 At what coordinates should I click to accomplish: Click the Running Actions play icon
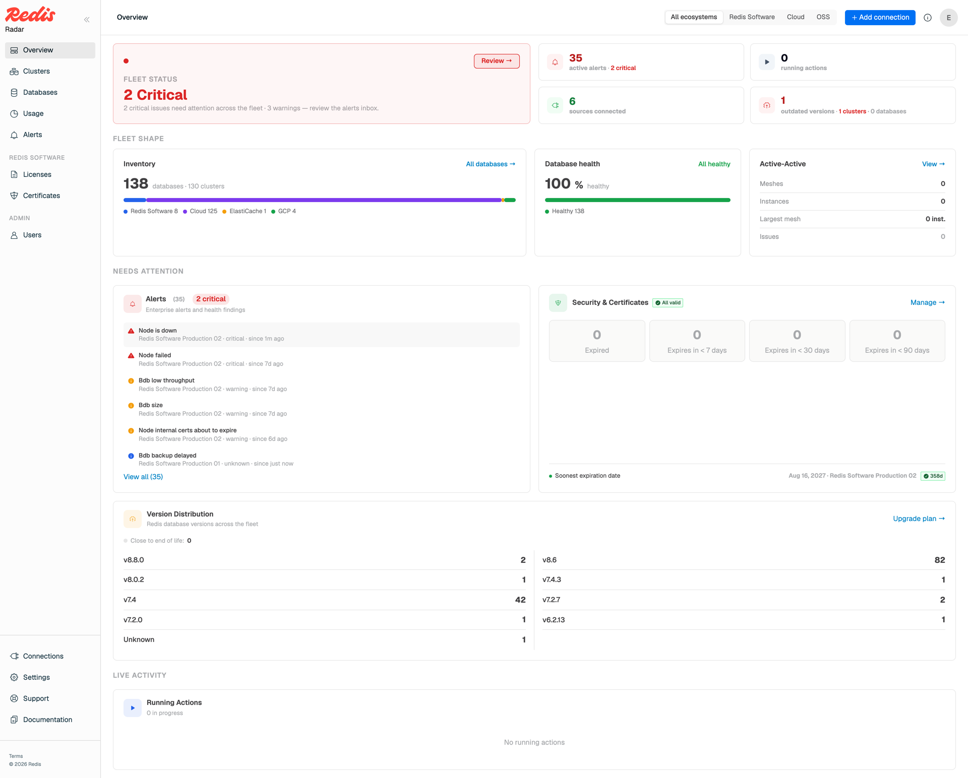(133, 707)
